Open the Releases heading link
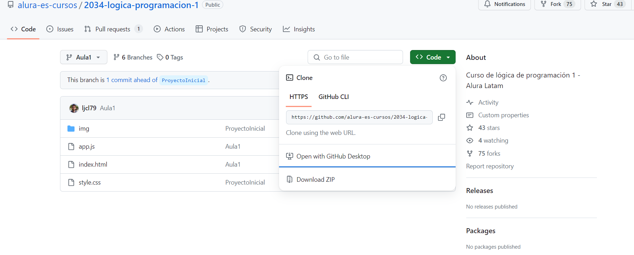Viewport: 634px width, 255px height. click(480, 191)
